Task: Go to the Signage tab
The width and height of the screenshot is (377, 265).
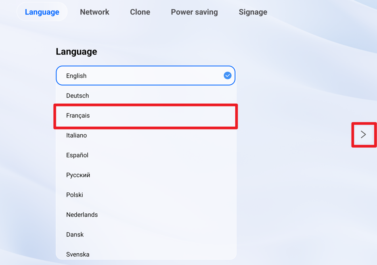Action: tap(253, 12)
